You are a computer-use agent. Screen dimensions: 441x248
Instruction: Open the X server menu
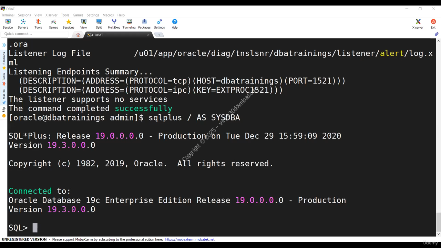[51, 15]
